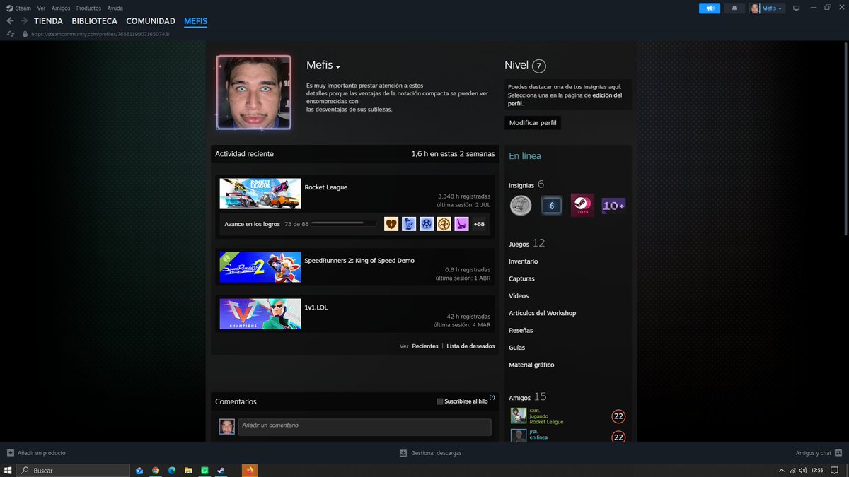Click the Añadir un comentario field
The width and height of the screenshot is (849, 477).
(x=364, y=427)
